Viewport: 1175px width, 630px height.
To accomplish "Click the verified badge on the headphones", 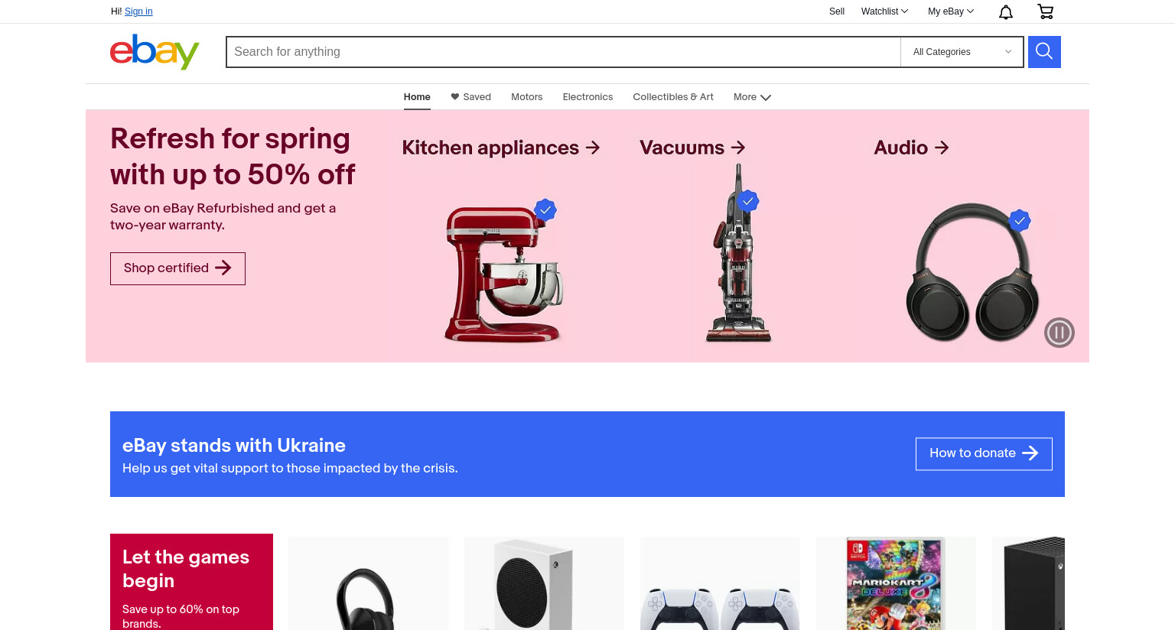I will point(1020,220).
